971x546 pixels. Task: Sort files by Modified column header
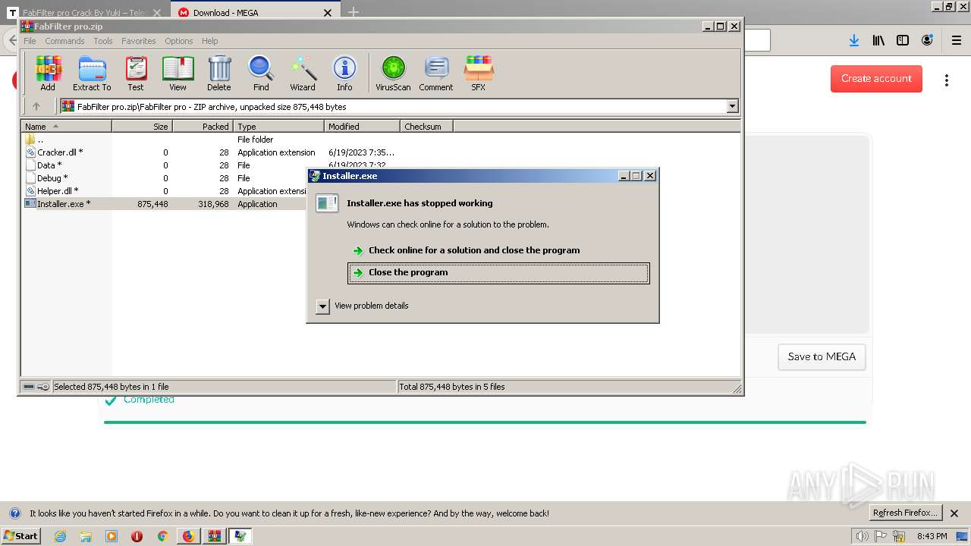click(x=363, y=127)
